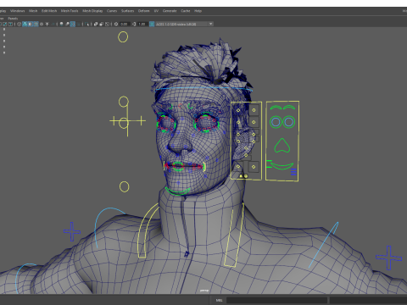The width and height of the screenshot is (407, 305).
Task: Click diamond handle in second right slider box
Action: [254, 122]
